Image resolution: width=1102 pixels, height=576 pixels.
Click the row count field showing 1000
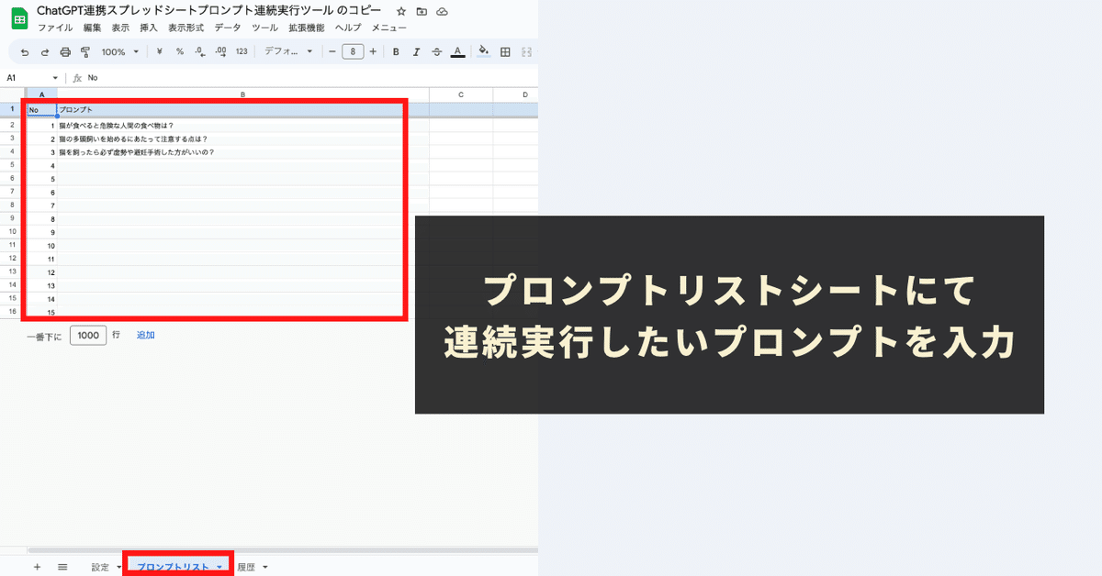[x=88, y=336]
